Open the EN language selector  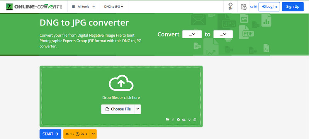click(230, 6)
